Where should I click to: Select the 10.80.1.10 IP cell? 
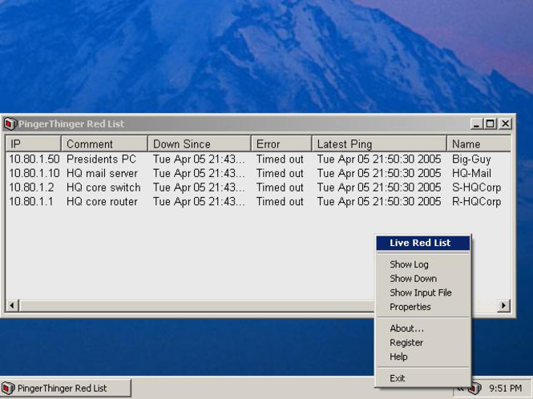pos(34,173)
